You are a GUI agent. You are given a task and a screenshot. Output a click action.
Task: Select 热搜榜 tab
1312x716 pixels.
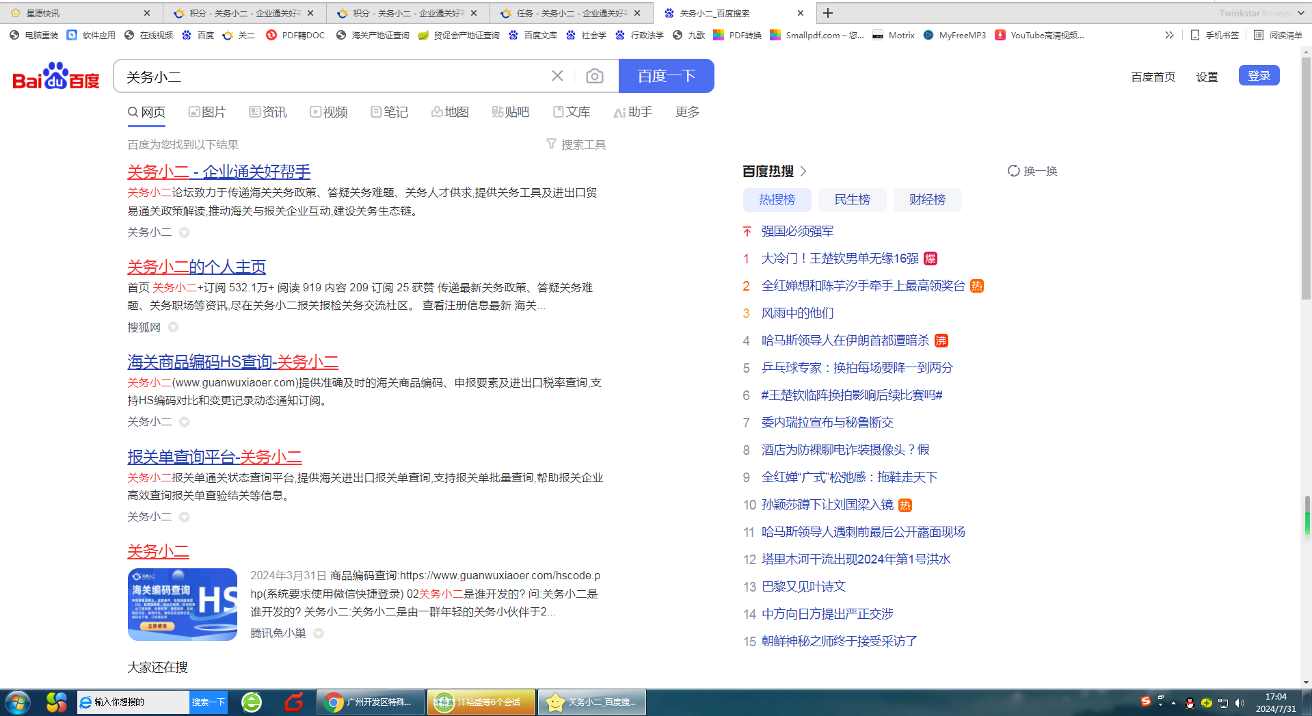tap(777, 200)
